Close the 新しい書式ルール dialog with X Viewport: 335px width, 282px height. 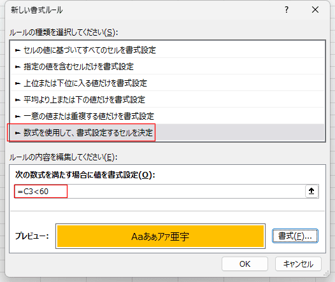pos(315,10)
